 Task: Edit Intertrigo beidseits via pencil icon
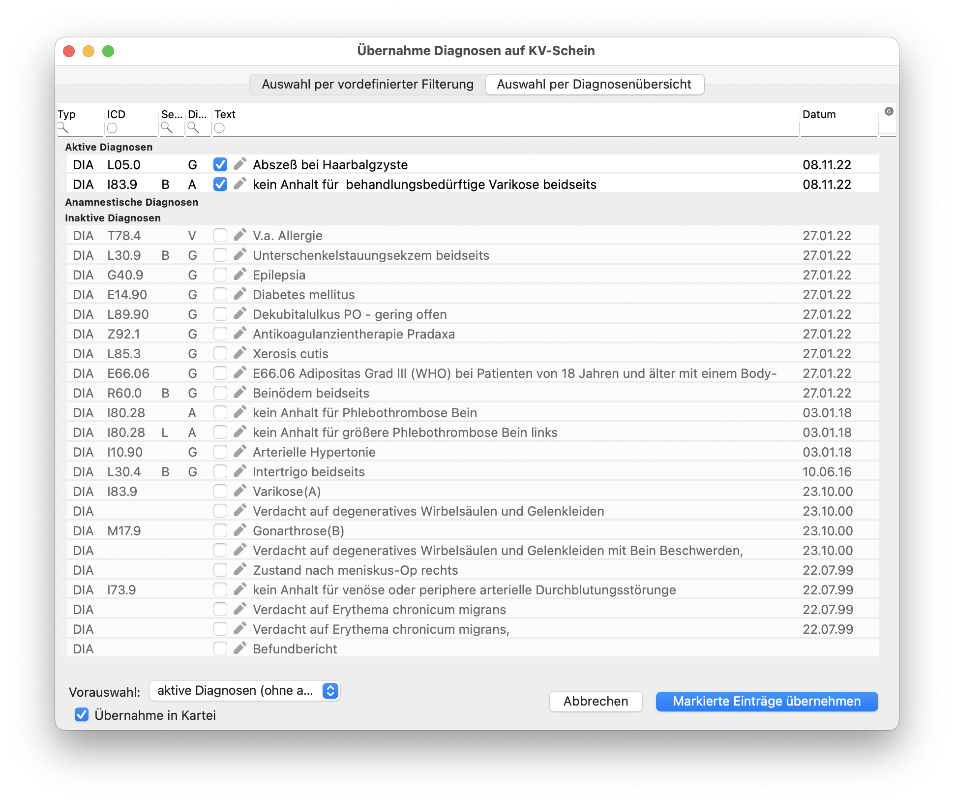pyautogui.click(x=239, y=471)
